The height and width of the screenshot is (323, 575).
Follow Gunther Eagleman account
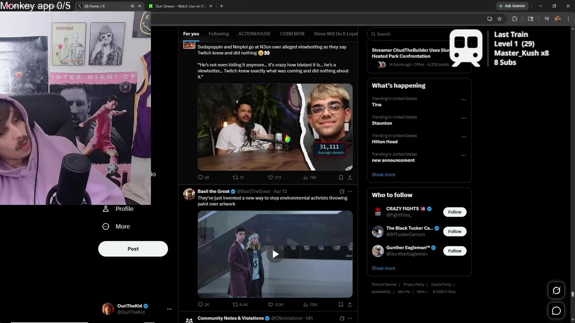coord(455,251)
